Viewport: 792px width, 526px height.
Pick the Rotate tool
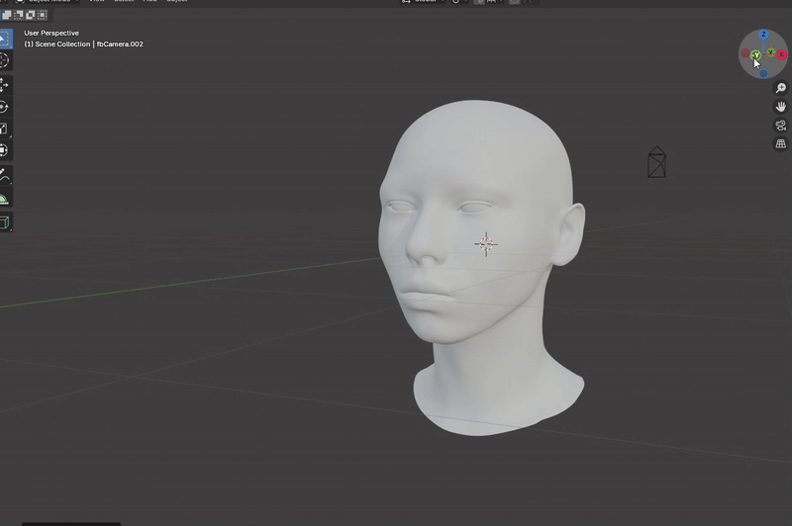[x=4, y=107]
